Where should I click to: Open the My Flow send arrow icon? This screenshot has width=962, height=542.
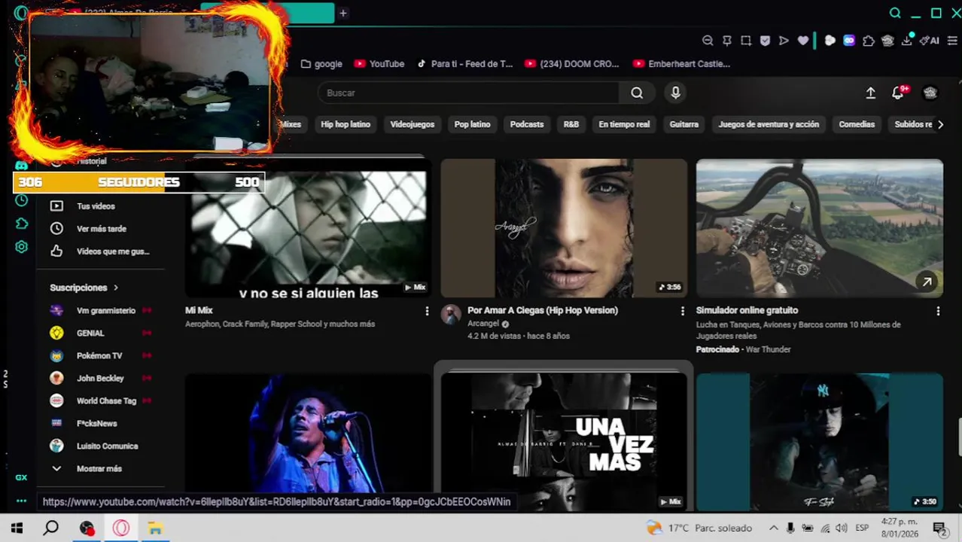point(784,41)
